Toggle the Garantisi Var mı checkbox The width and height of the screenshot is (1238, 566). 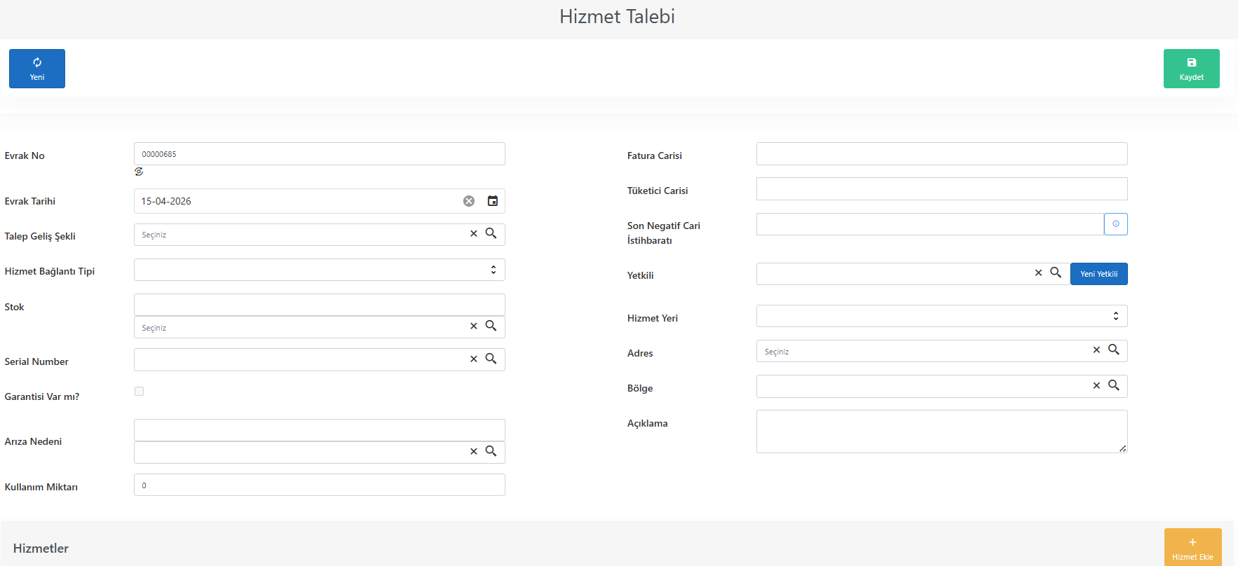click(139, 392)
